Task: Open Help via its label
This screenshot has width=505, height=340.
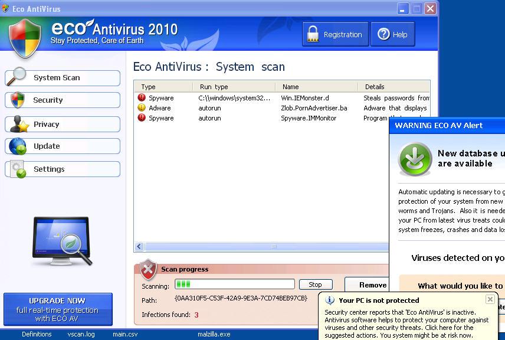Action: click(x=400, y=34)
